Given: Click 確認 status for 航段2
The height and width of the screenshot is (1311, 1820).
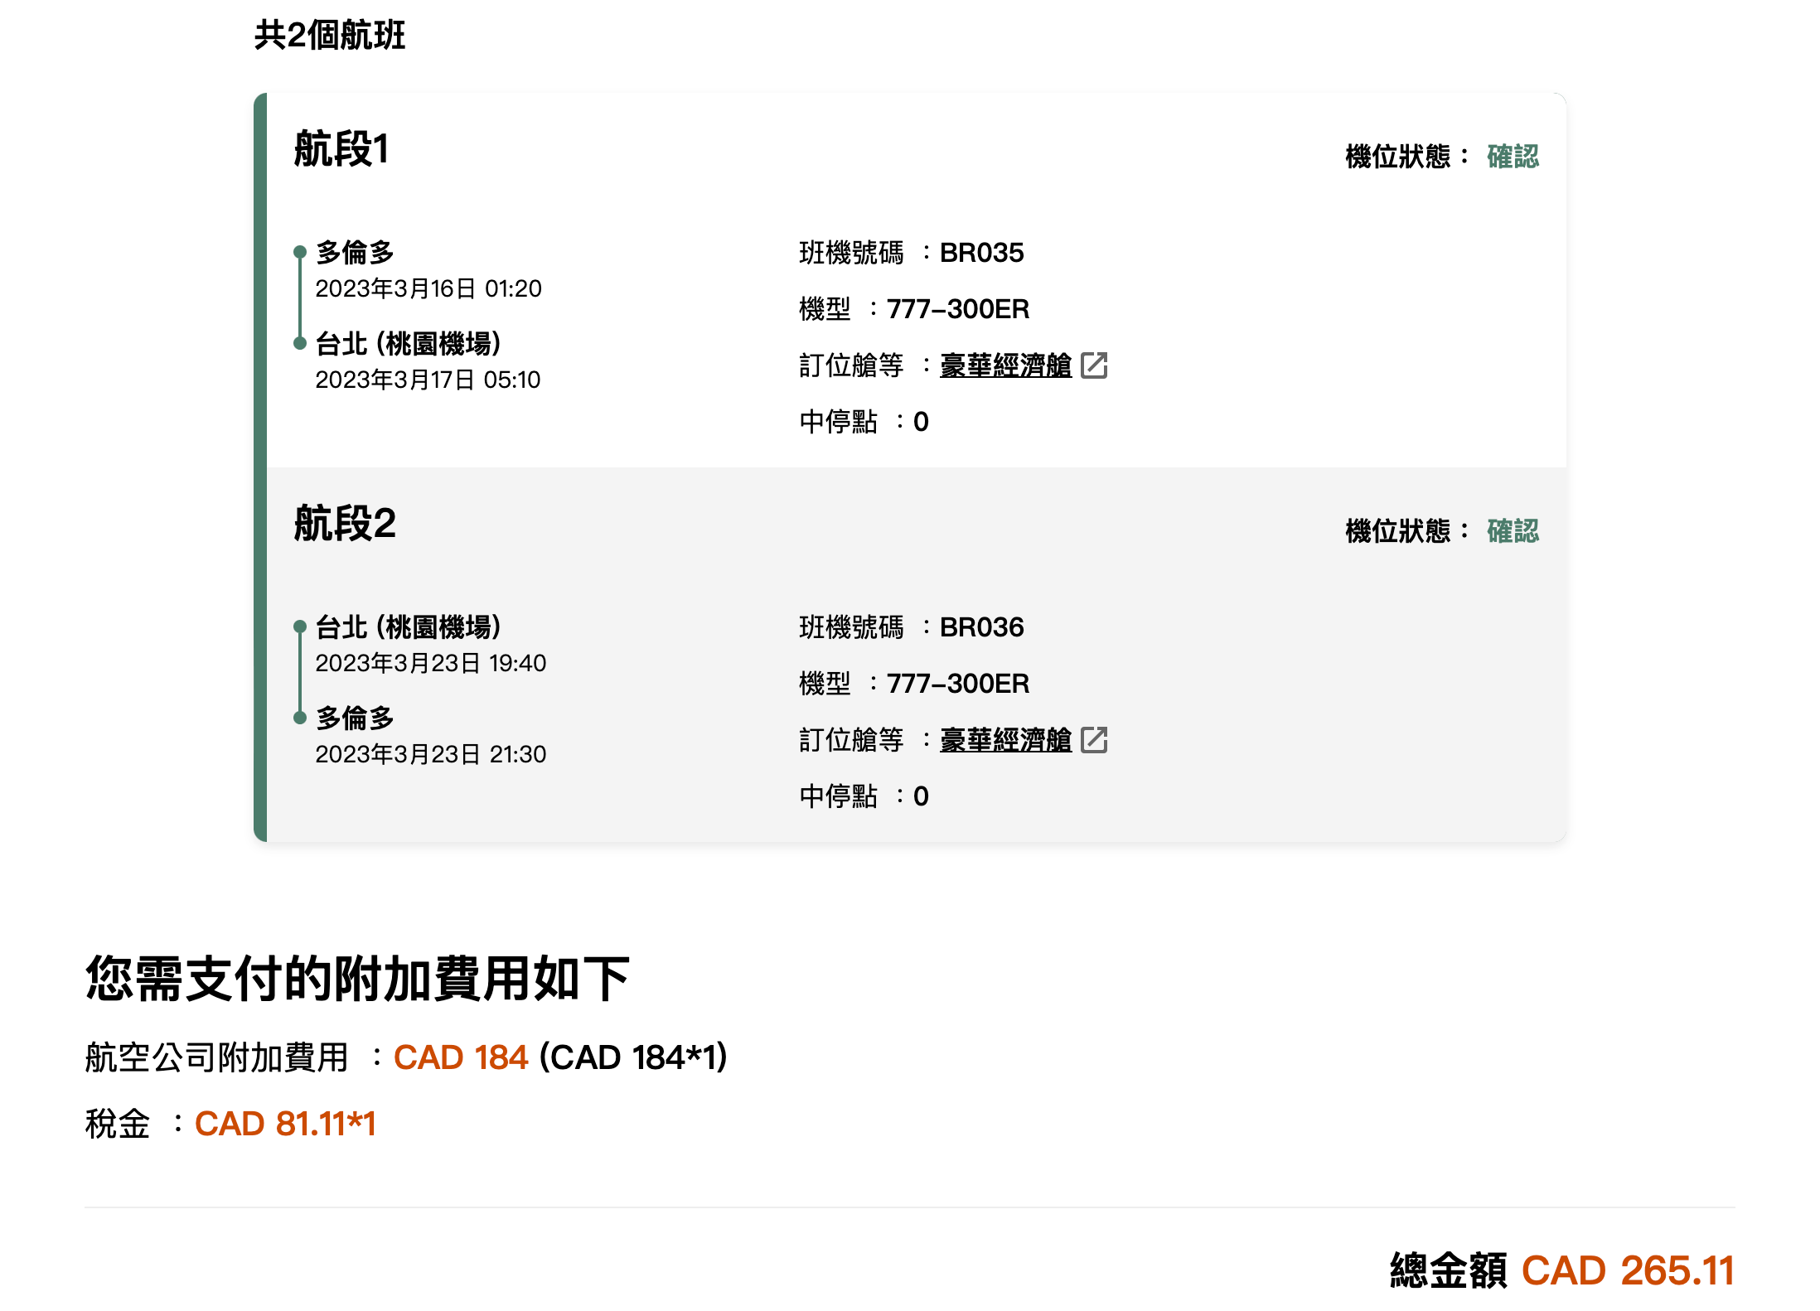Looking at the screenshot, I should (x=1512, y=530).
